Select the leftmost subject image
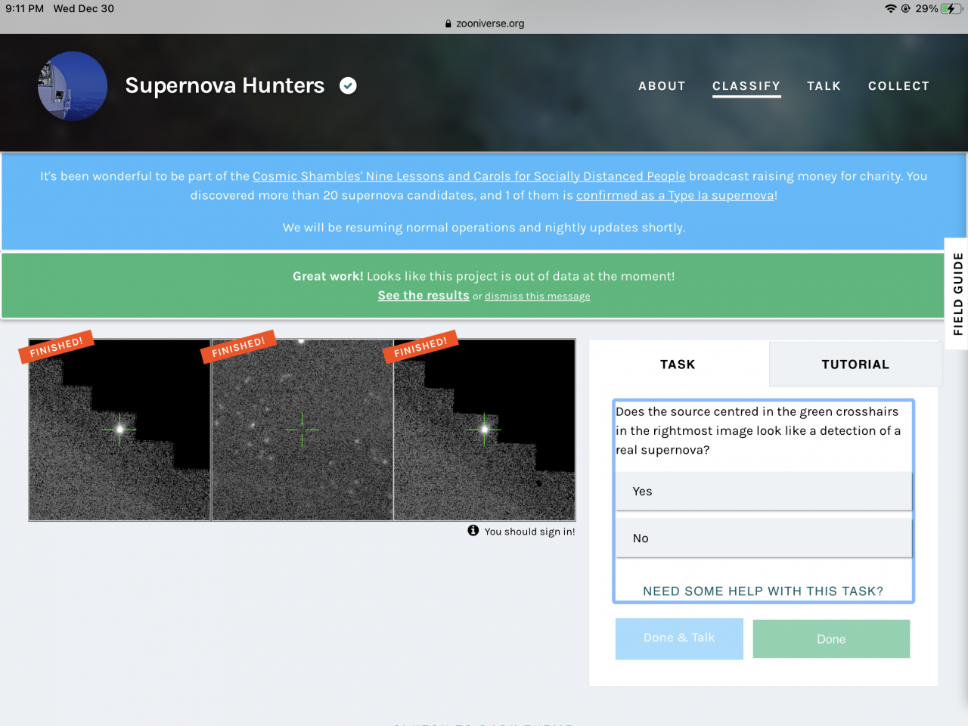Viewport: 968px width, 726px height. (x=119, y=430)
